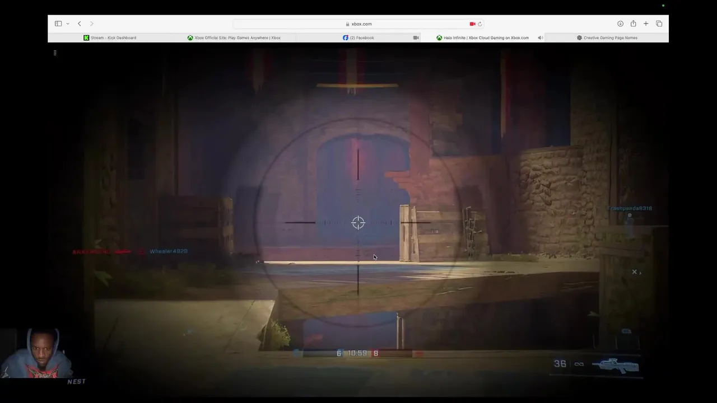Switch to the Facebook tab
Viewport: 717px width, 403px height.
(x=358, y=38)
